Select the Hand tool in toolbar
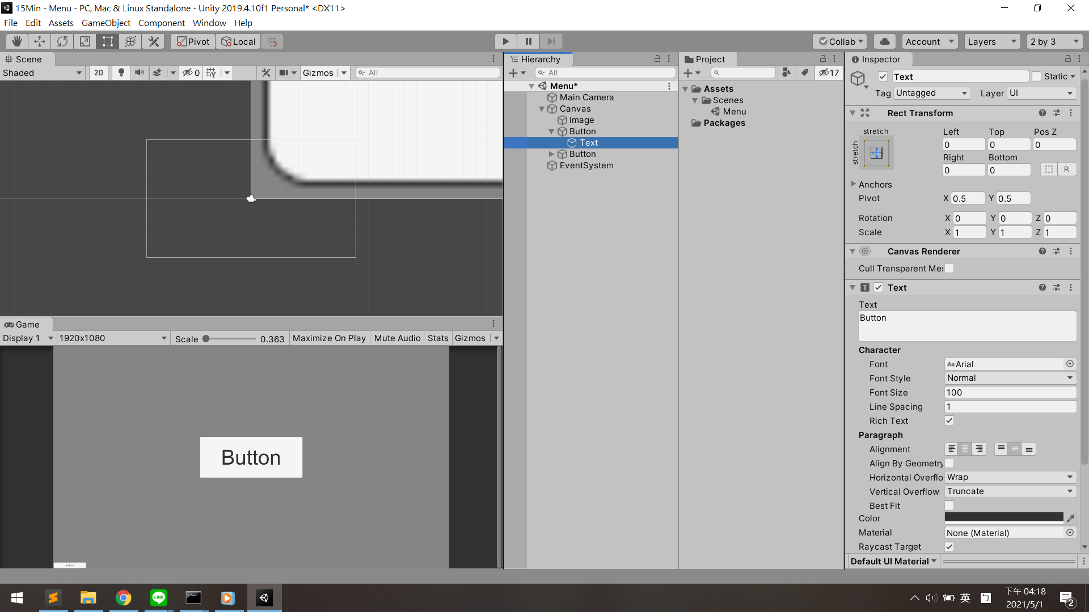Image resolution: width=1089 pixels, height=612 pixels. (x=17, y=41)
